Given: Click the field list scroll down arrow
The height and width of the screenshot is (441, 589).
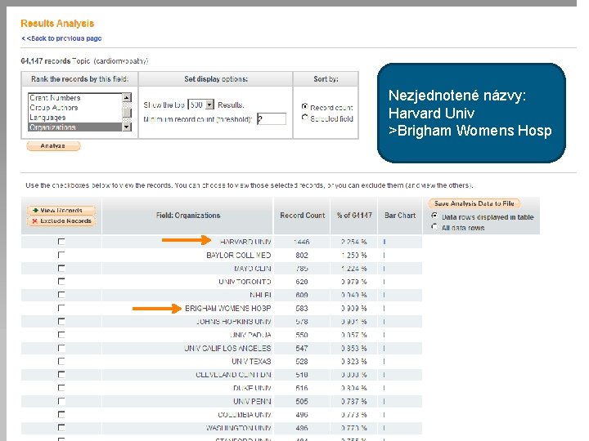Looking at the screenshot, I should [127, 127].
